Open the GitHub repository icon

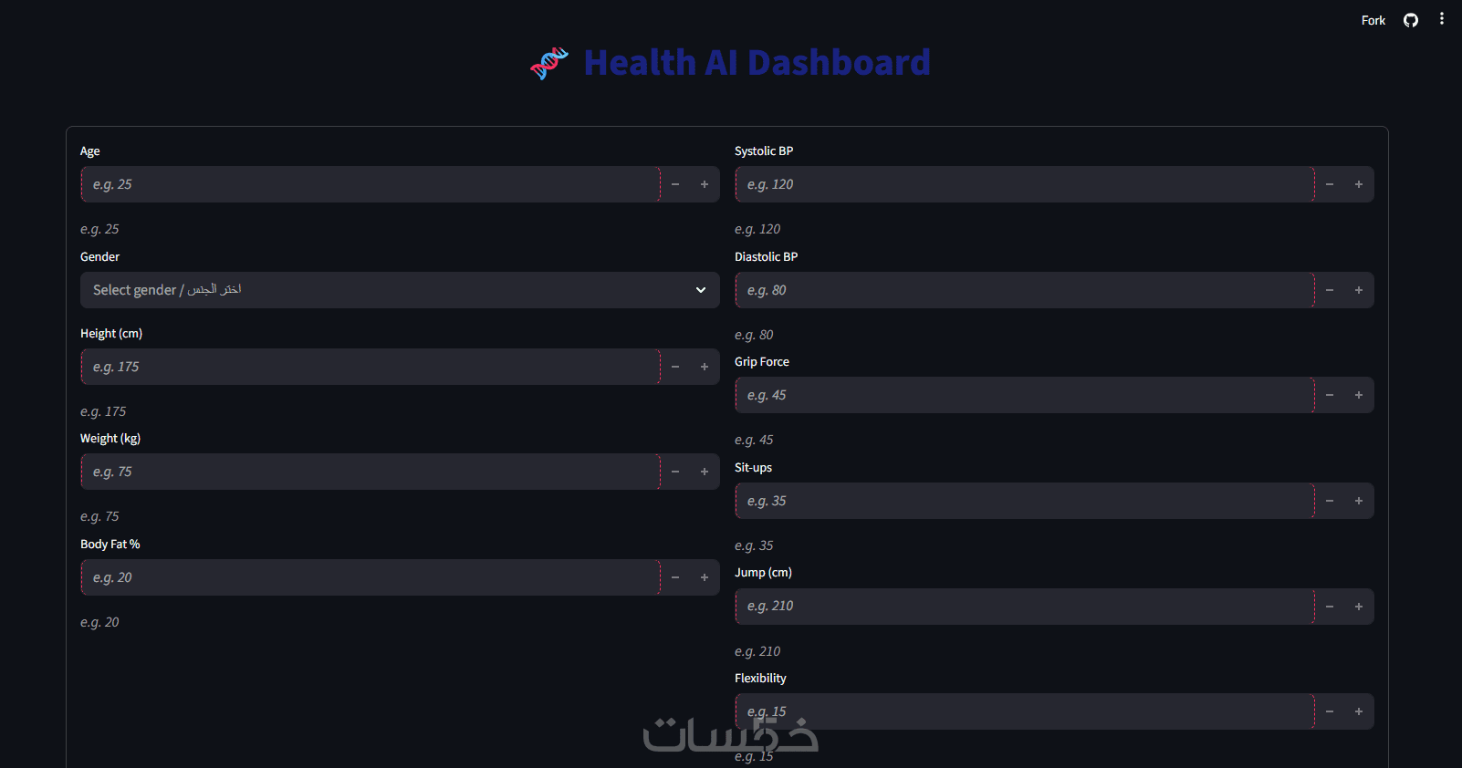tap(1411, 20)
